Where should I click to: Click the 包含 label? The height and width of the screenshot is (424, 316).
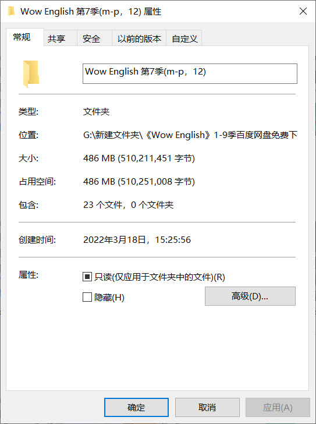pos(29,204)
